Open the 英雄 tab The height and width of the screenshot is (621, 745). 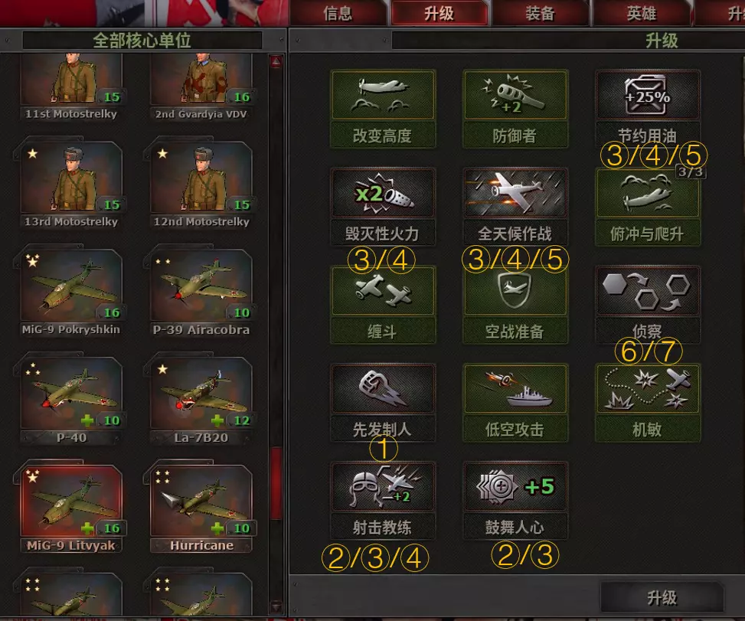pyautogui.click(x=641, y=13)
